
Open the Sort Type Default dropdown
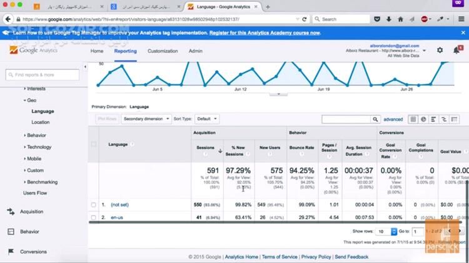(x=206, y=118)
